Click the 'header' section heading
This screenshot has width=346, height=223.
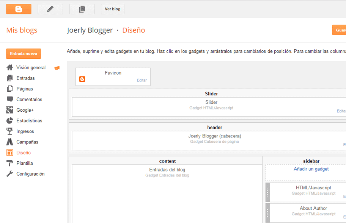(215, 128)
